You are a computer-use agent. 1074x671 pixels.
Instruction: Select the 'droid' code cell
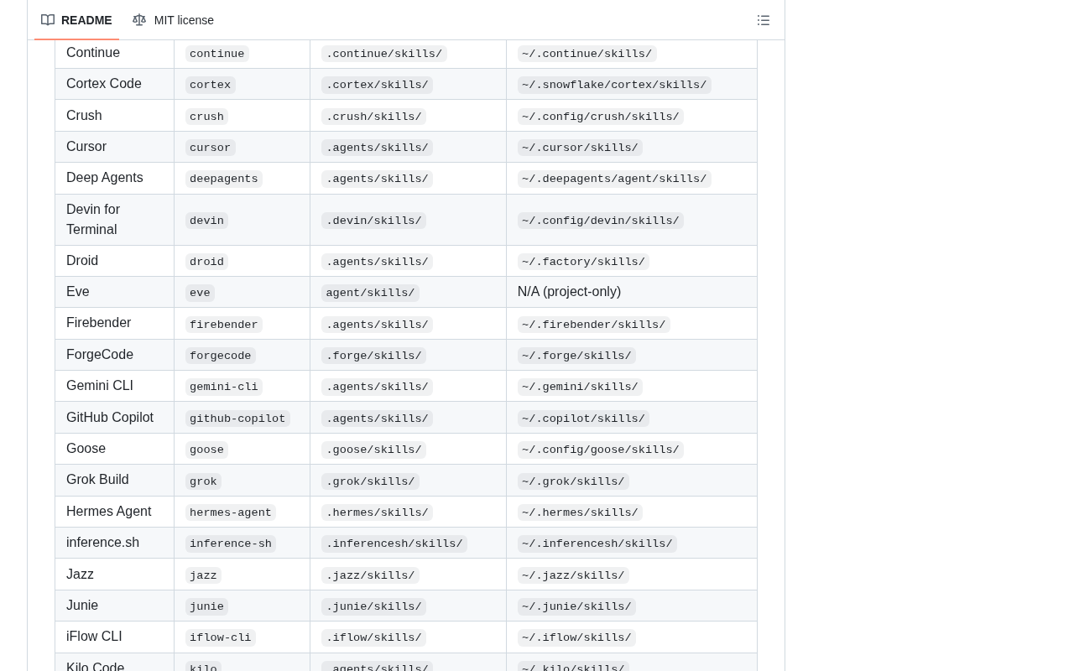[x=206, y=262]
